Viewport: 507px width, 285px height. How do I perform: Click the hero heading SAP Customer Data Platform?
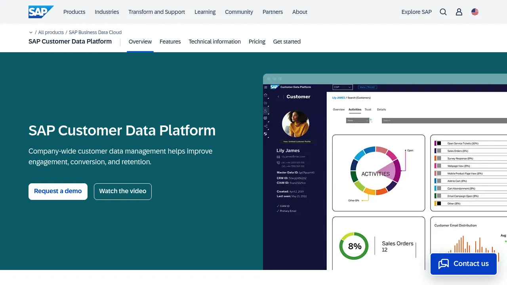(x=122, y=130)
